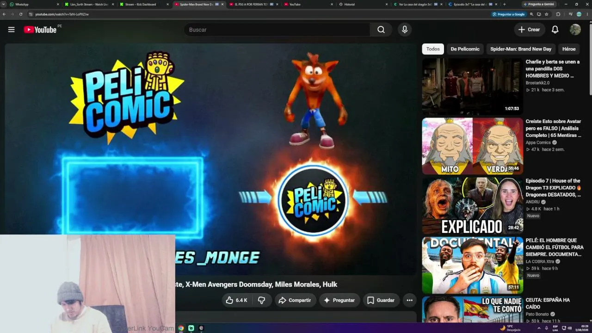The width and height of the screenshot is (592, 333).
Task: Open the weather widget showing Despejado
Action: click(510, 328)
